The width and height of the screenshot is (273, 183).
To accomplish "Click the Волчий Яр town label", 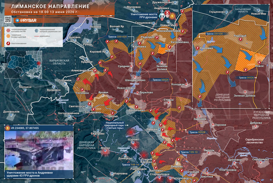I will click(x=117, y=26).
